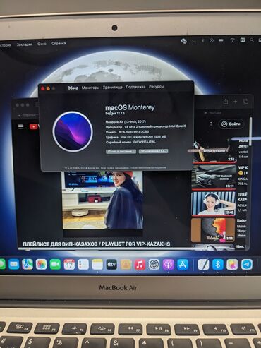Click Войти sign-in button on YouTube
Viewport: 261px width, 348px height.
[231, 124]
